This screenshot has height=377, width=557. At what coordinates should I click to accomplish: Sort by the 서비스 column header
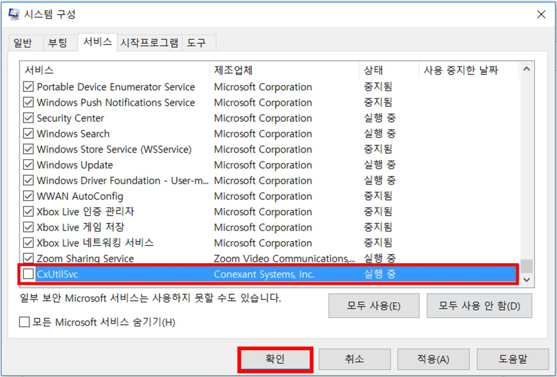pyautogui.click(x=115, y=70)
